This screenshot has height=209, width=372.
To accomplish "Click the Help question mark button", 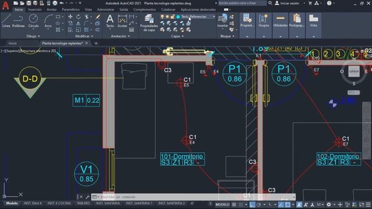I will tap(329, 3).
